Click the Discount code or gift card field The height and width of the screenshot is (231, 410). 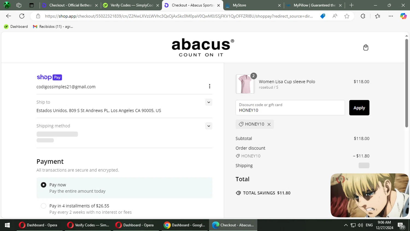(x=290, y=108)
